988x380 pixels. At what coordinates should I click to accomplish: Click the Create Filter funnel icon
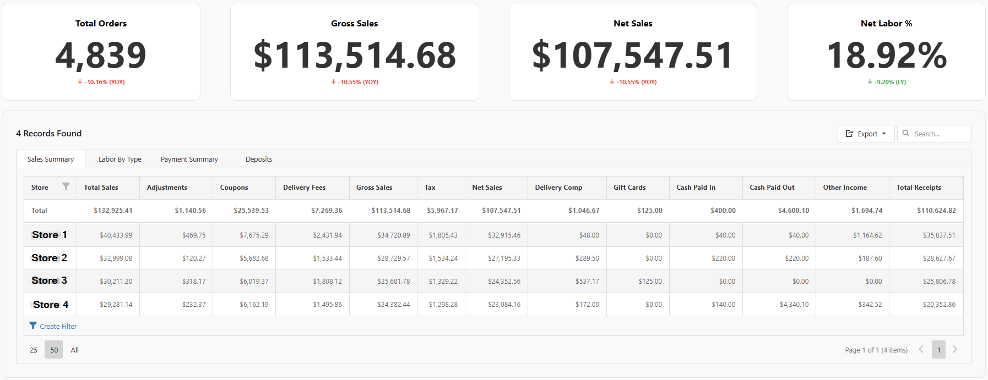click(33, 326)
